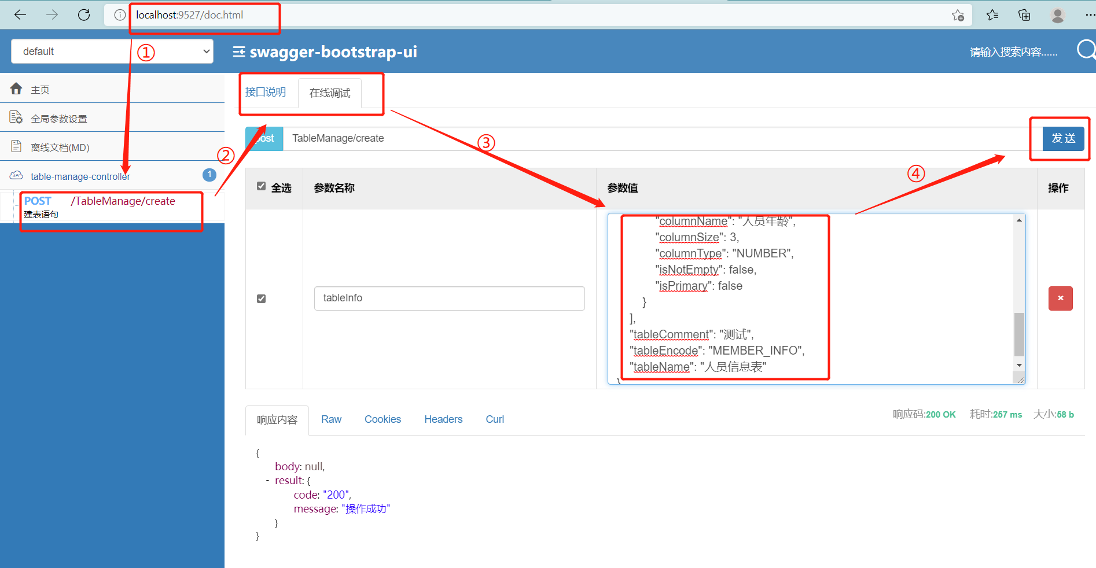1096x568 pixels.
Task: Uncheck the tableInfo row checkbox
Action: pos(261,298)
